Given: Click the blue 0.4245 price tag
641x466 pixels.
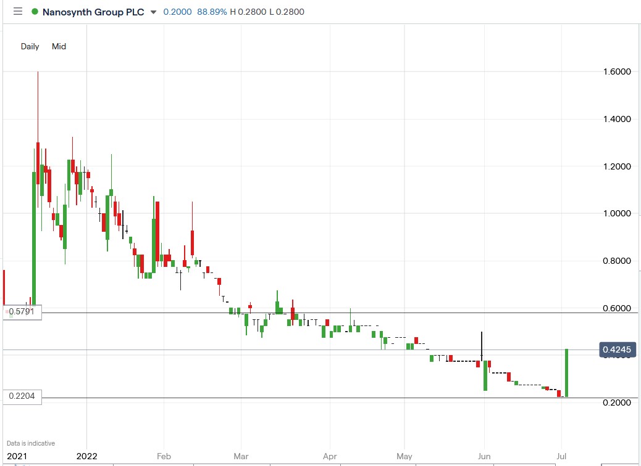Looking at the screenshot, I should (617, 349).
